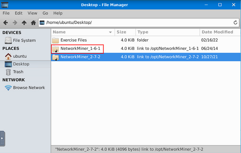The image size is (241, 153).
Task: Go back with the left arrow
Action: [x=5, y=23]
